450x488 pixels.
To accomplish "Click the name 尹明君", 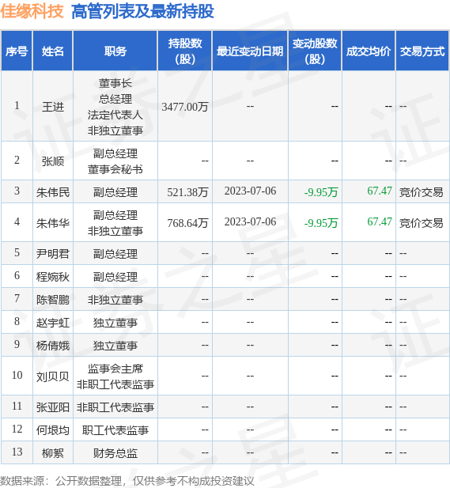I will point(53,254).
